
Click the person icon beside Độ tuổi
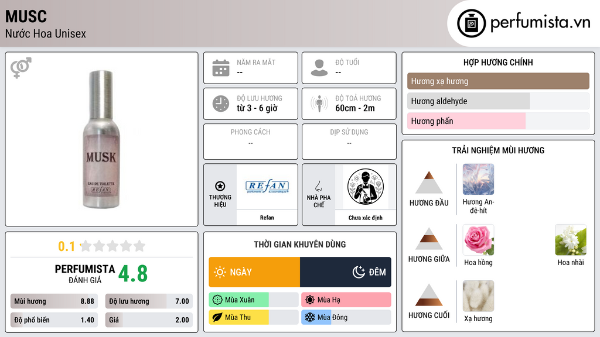(319, 68)
